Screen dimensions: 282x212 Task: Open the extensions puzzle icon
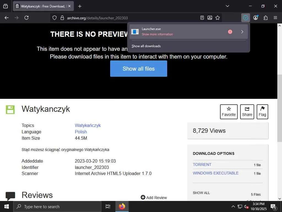265,18
